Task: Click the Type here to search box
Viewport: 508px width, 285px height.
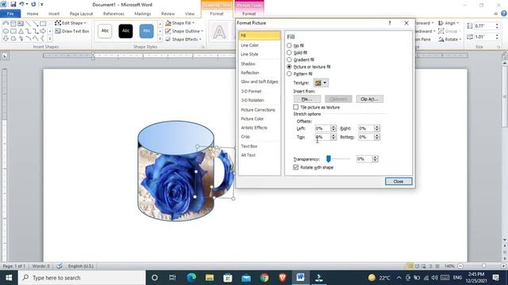Action: 82,278
